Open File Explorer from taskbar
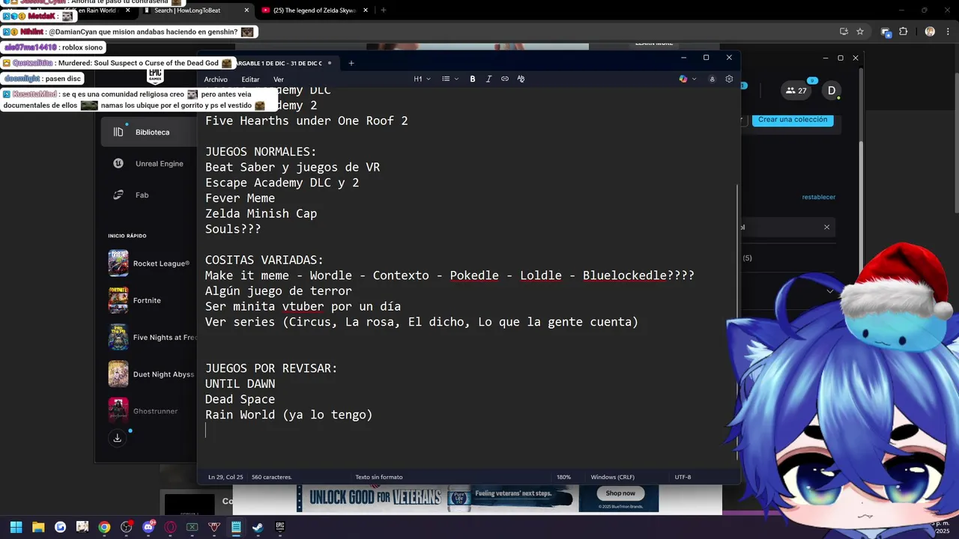The height and width of the screenshot is (539, 959). tap(38, 527)
